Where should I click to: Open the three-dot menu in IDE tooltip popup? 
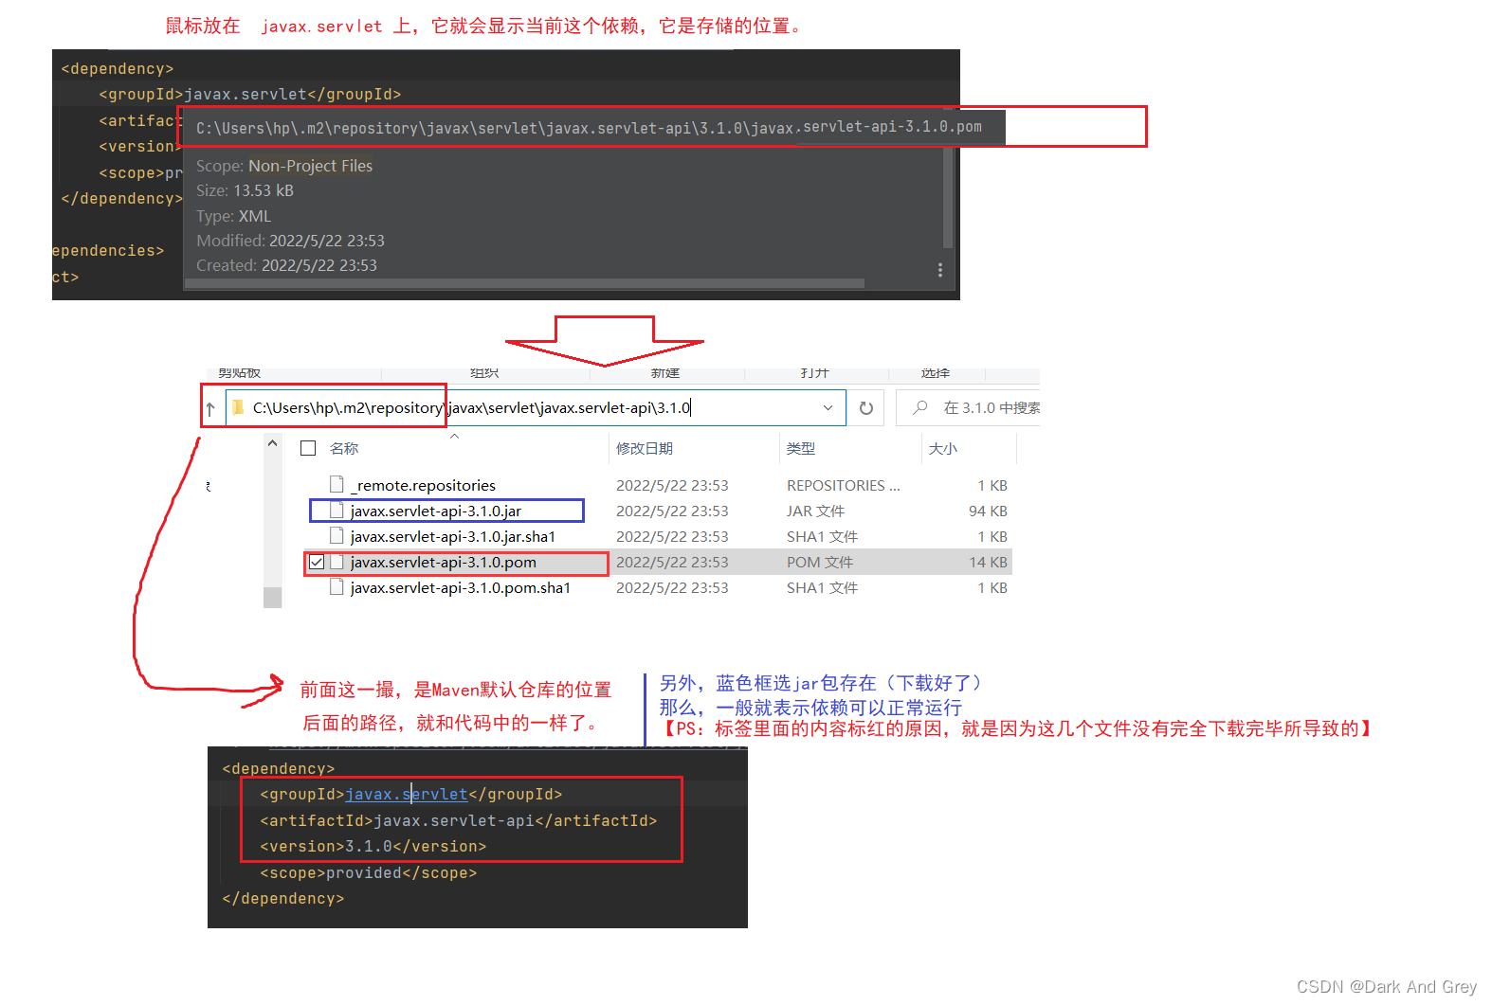coord(939,270)
